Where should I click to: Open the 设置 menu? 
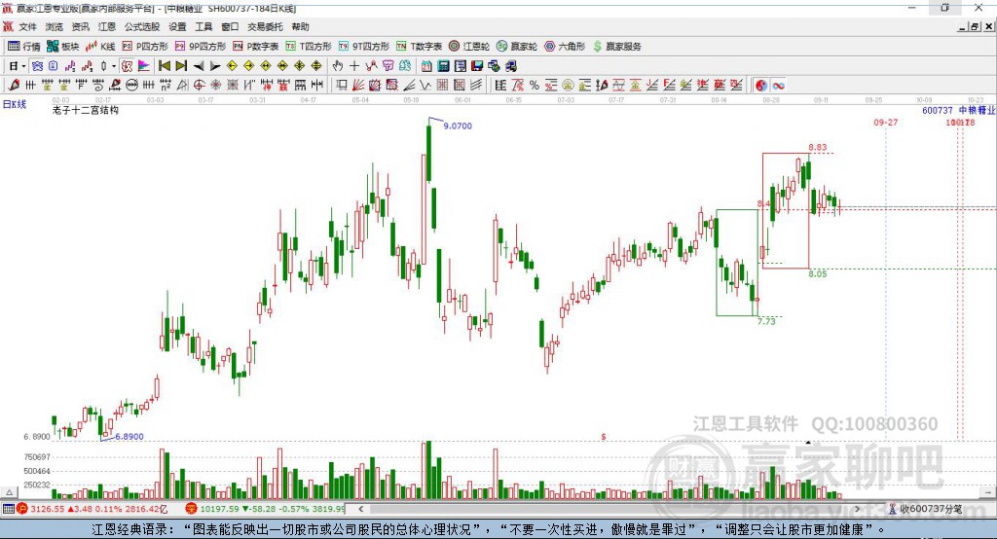[x=177, y=26]
